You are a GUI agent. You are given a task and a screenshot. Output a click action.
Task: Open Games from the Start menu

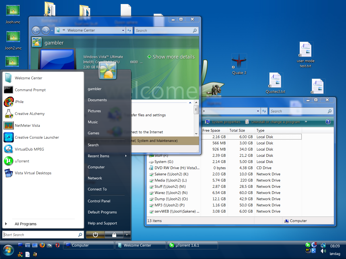[x=94, y=133]
